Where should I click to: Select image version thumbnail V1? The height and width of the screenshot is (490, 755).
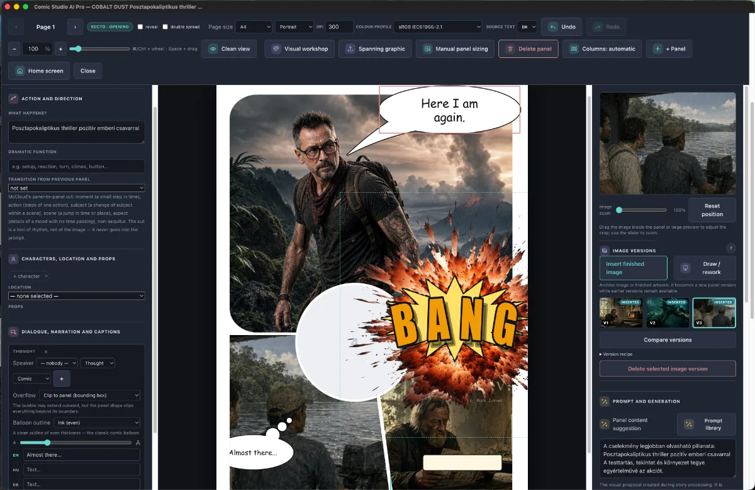pos(622,313)
